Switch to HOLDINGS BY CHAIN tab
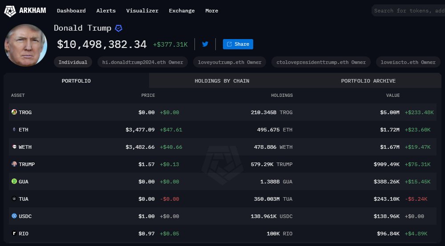 click(x=222, y=81)
